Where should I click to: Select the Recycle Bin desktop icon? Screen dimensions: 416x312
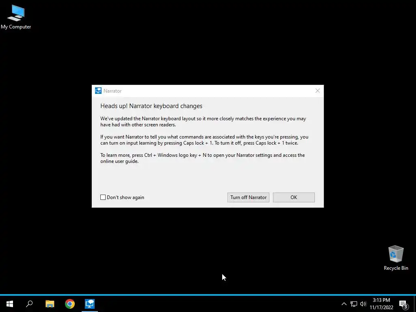[396, 258]
